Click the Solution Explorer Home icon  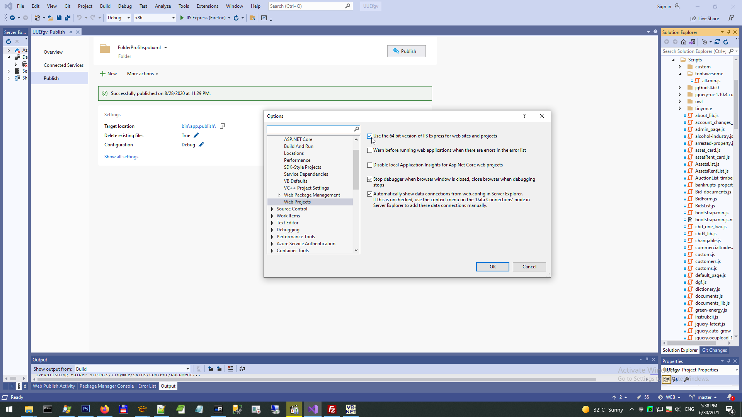pos(684,42)
